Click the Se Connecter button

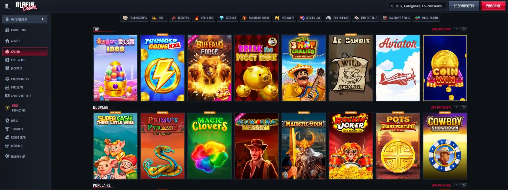pos(464,6)
